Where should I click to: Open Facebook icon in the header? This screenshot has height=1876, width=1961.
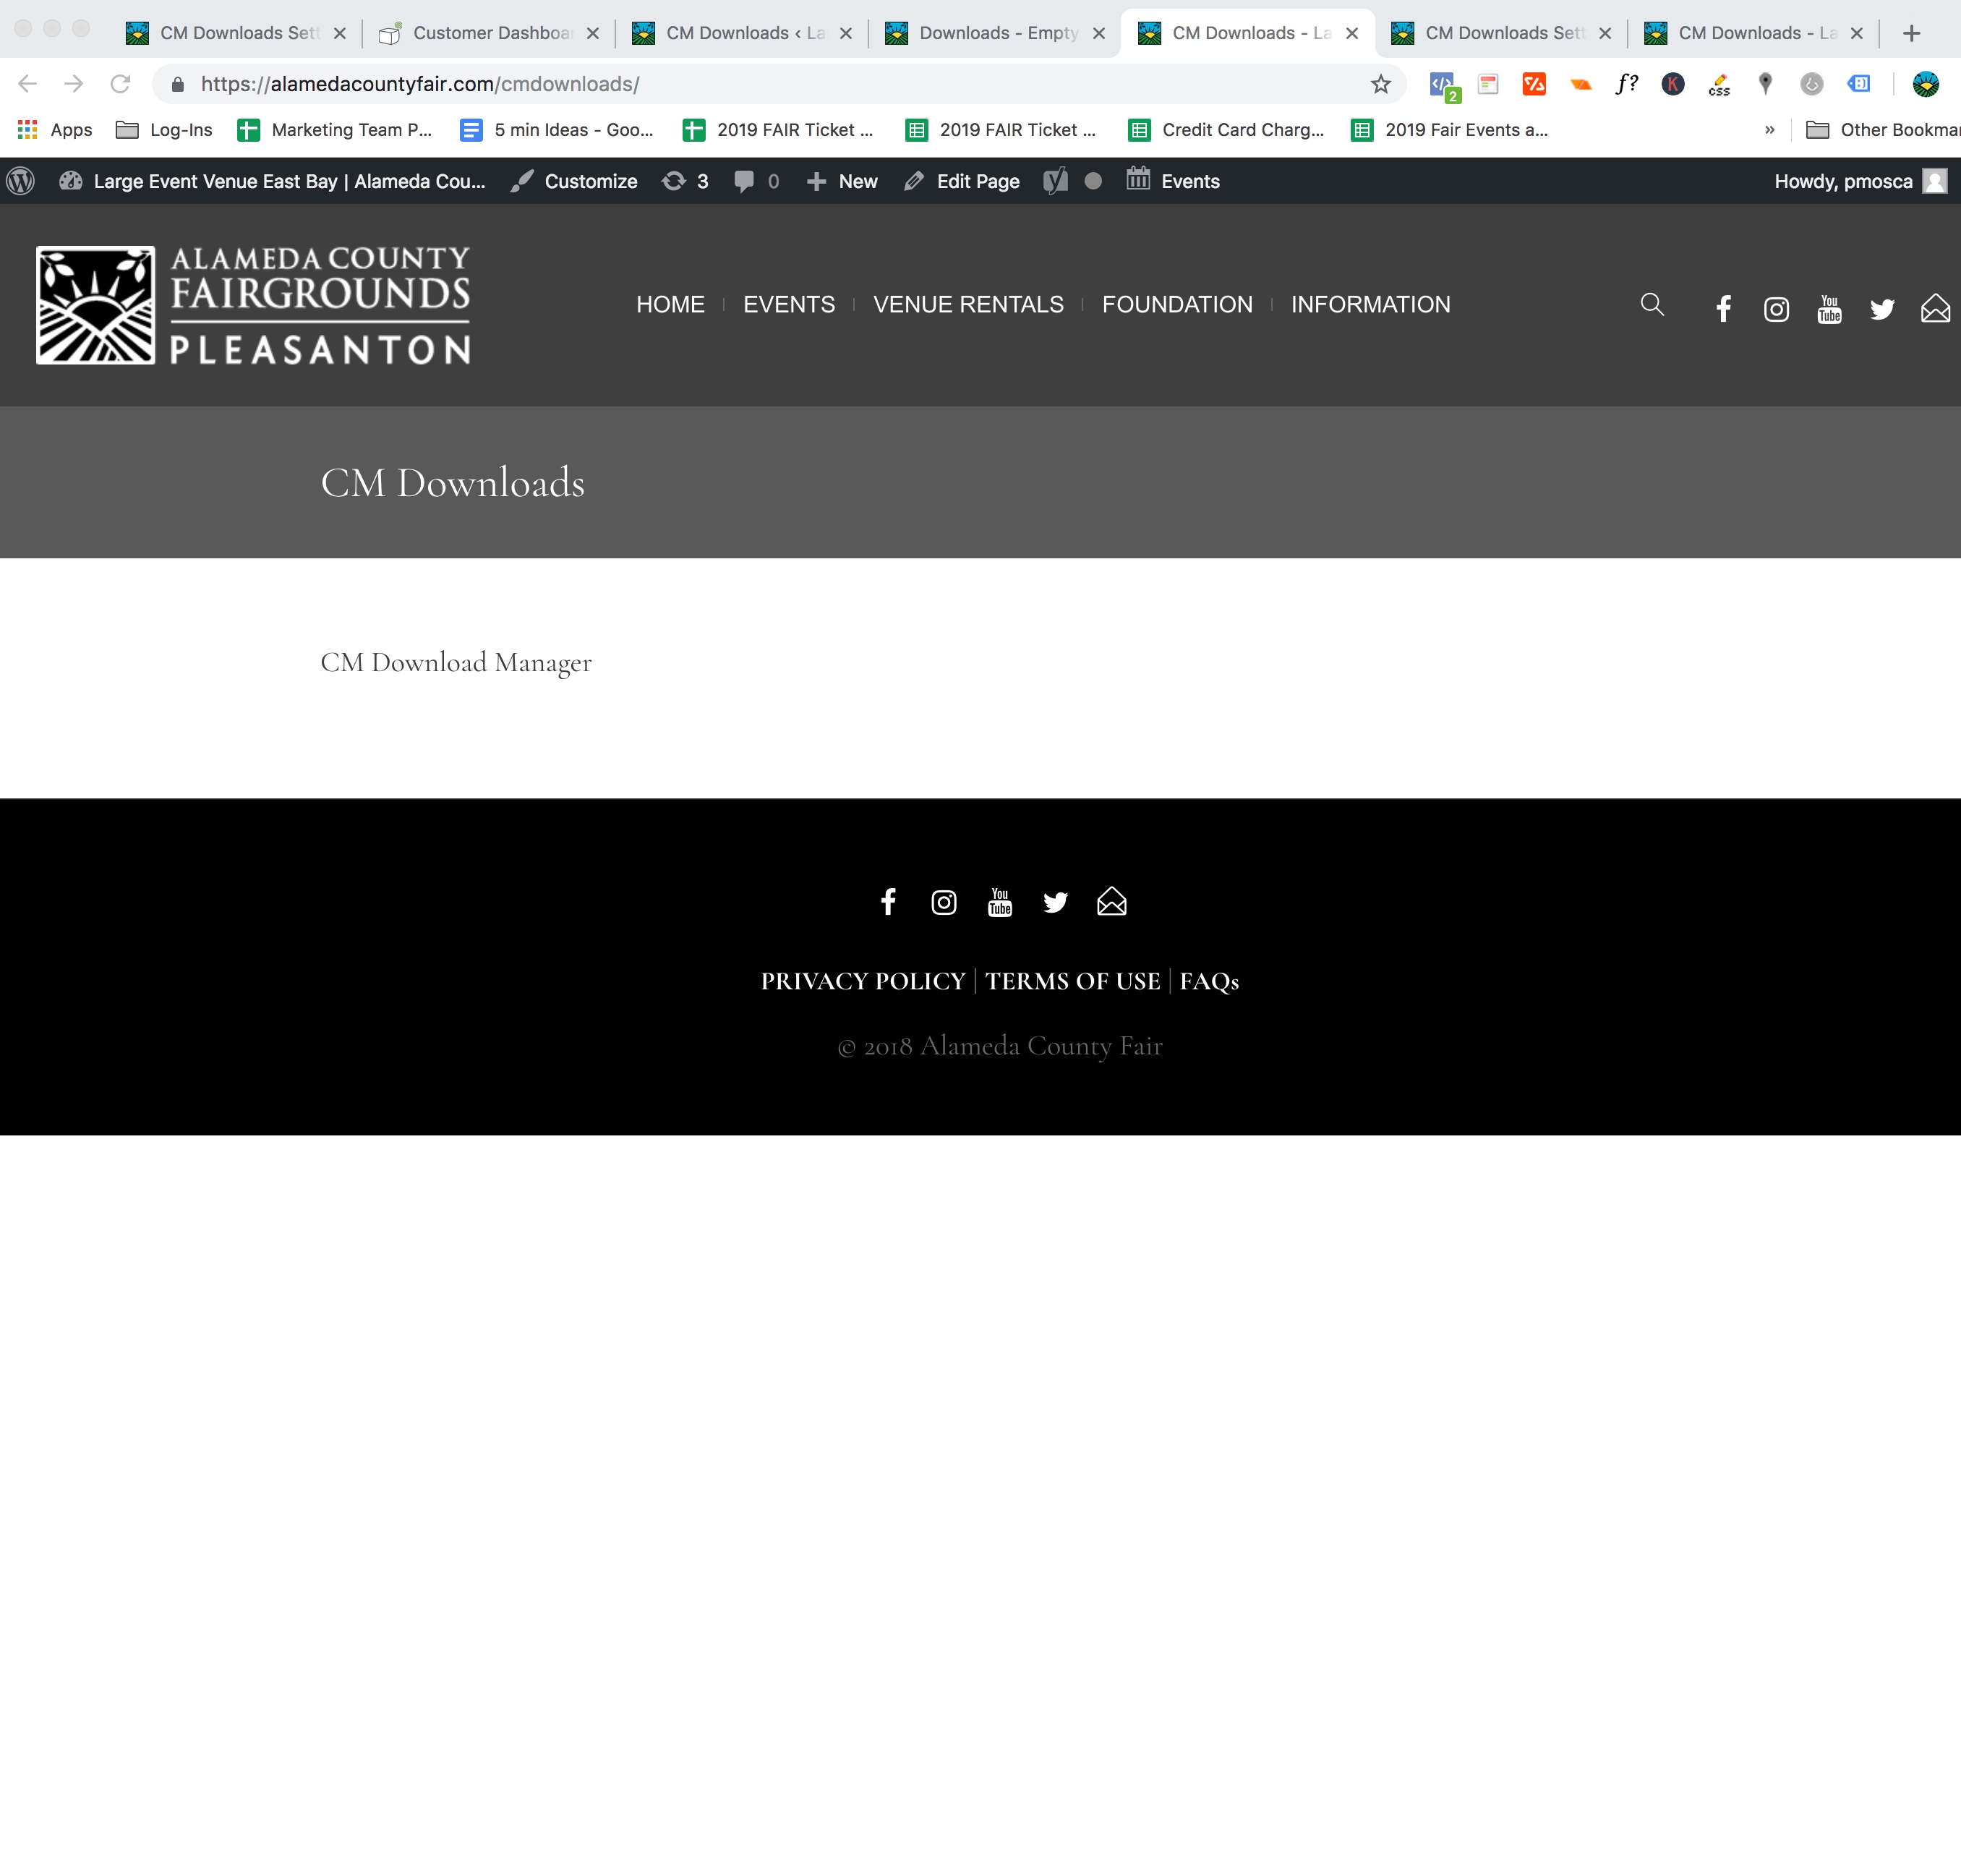coord(1723,309)
